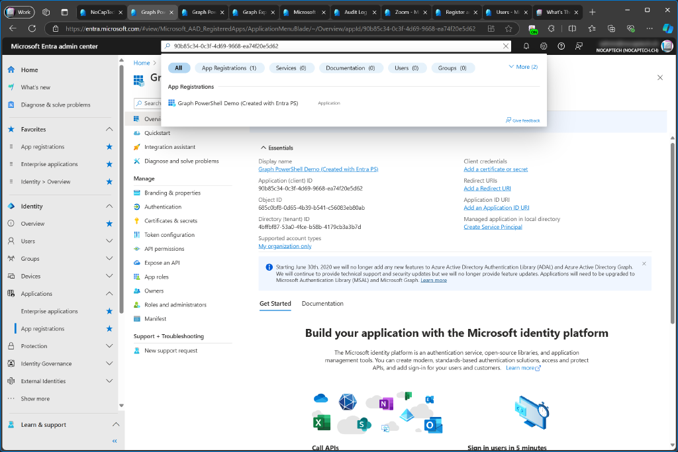Image resolution: width=678 pixels, height=452 pixels.
Task: Open the App roles menu item
Action: click(156, 277)
